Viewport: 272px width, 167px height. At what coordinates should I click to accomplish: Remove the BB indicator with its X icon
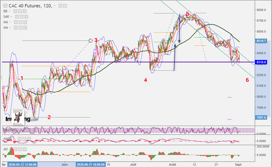pos(25,11)
